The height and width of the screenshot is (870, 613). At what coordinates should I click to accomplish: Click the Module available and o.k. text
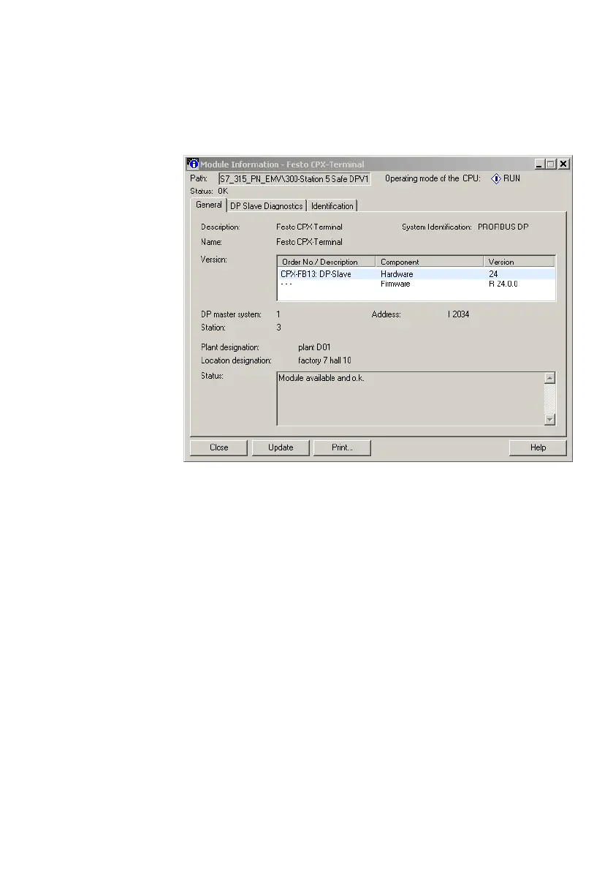(x=321, y=378)
